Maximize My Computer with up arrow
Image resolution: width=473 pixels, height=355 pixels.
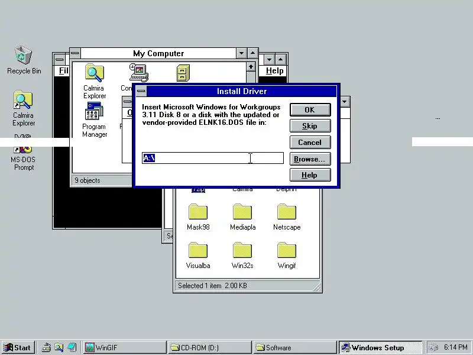(x=253, y=53)
